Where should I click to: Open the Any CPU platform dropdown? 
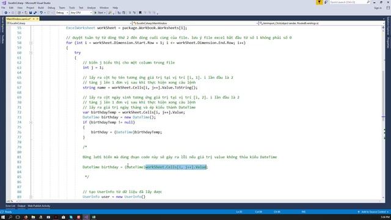81,12
